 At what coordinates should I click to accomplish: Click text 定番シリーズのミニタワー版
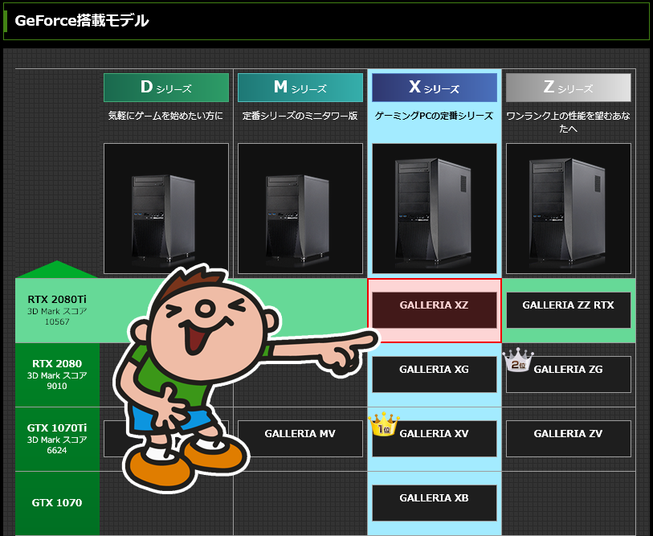(x=300, y=116)
